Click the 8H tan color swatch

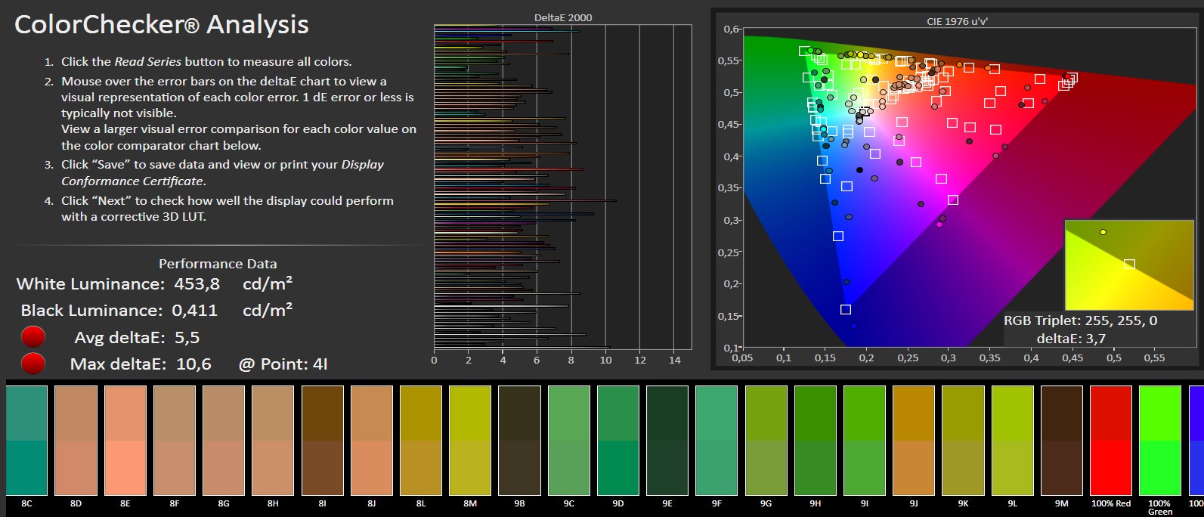tap(273, 441)
